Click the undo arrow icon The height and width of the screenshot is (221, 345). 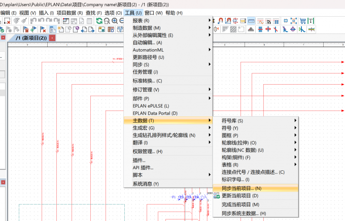(41, 20)
